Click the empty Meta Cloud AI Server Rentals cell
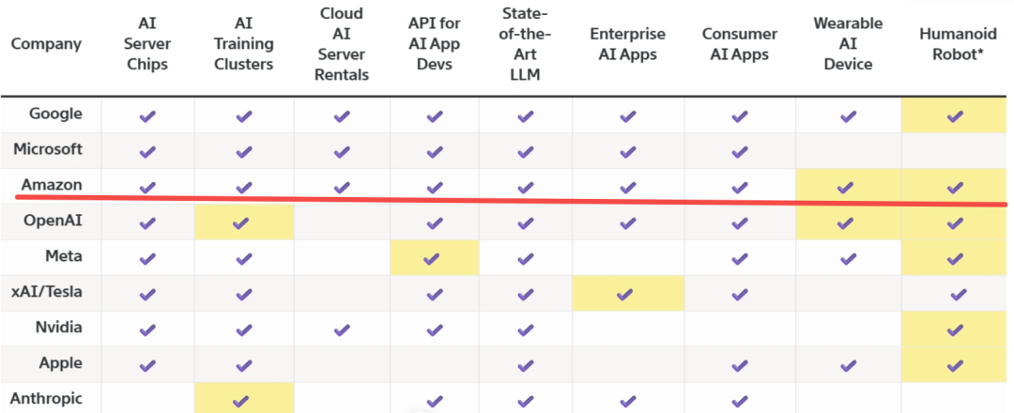Image resolution: width=1014 pixels, height=413 pixels. coord(342,258)
